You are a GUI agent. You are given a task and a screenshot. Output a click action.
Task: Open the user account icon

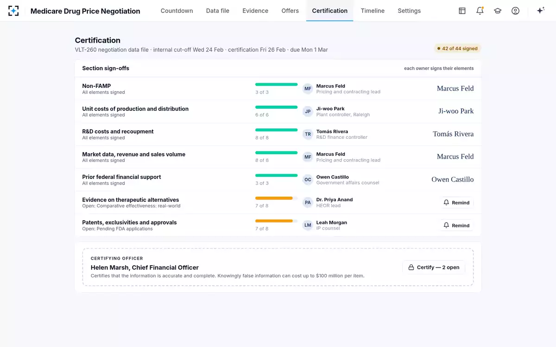tap(515, 11)
